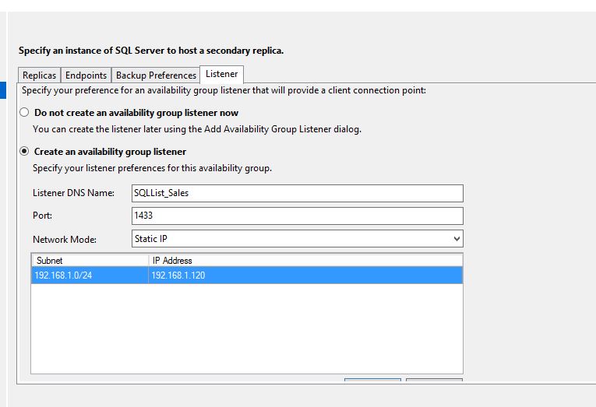This screenshot has height=407, width=596.
Task: Select the subnet 192.168.1.0/24 cell
Action: coord(89,275)
